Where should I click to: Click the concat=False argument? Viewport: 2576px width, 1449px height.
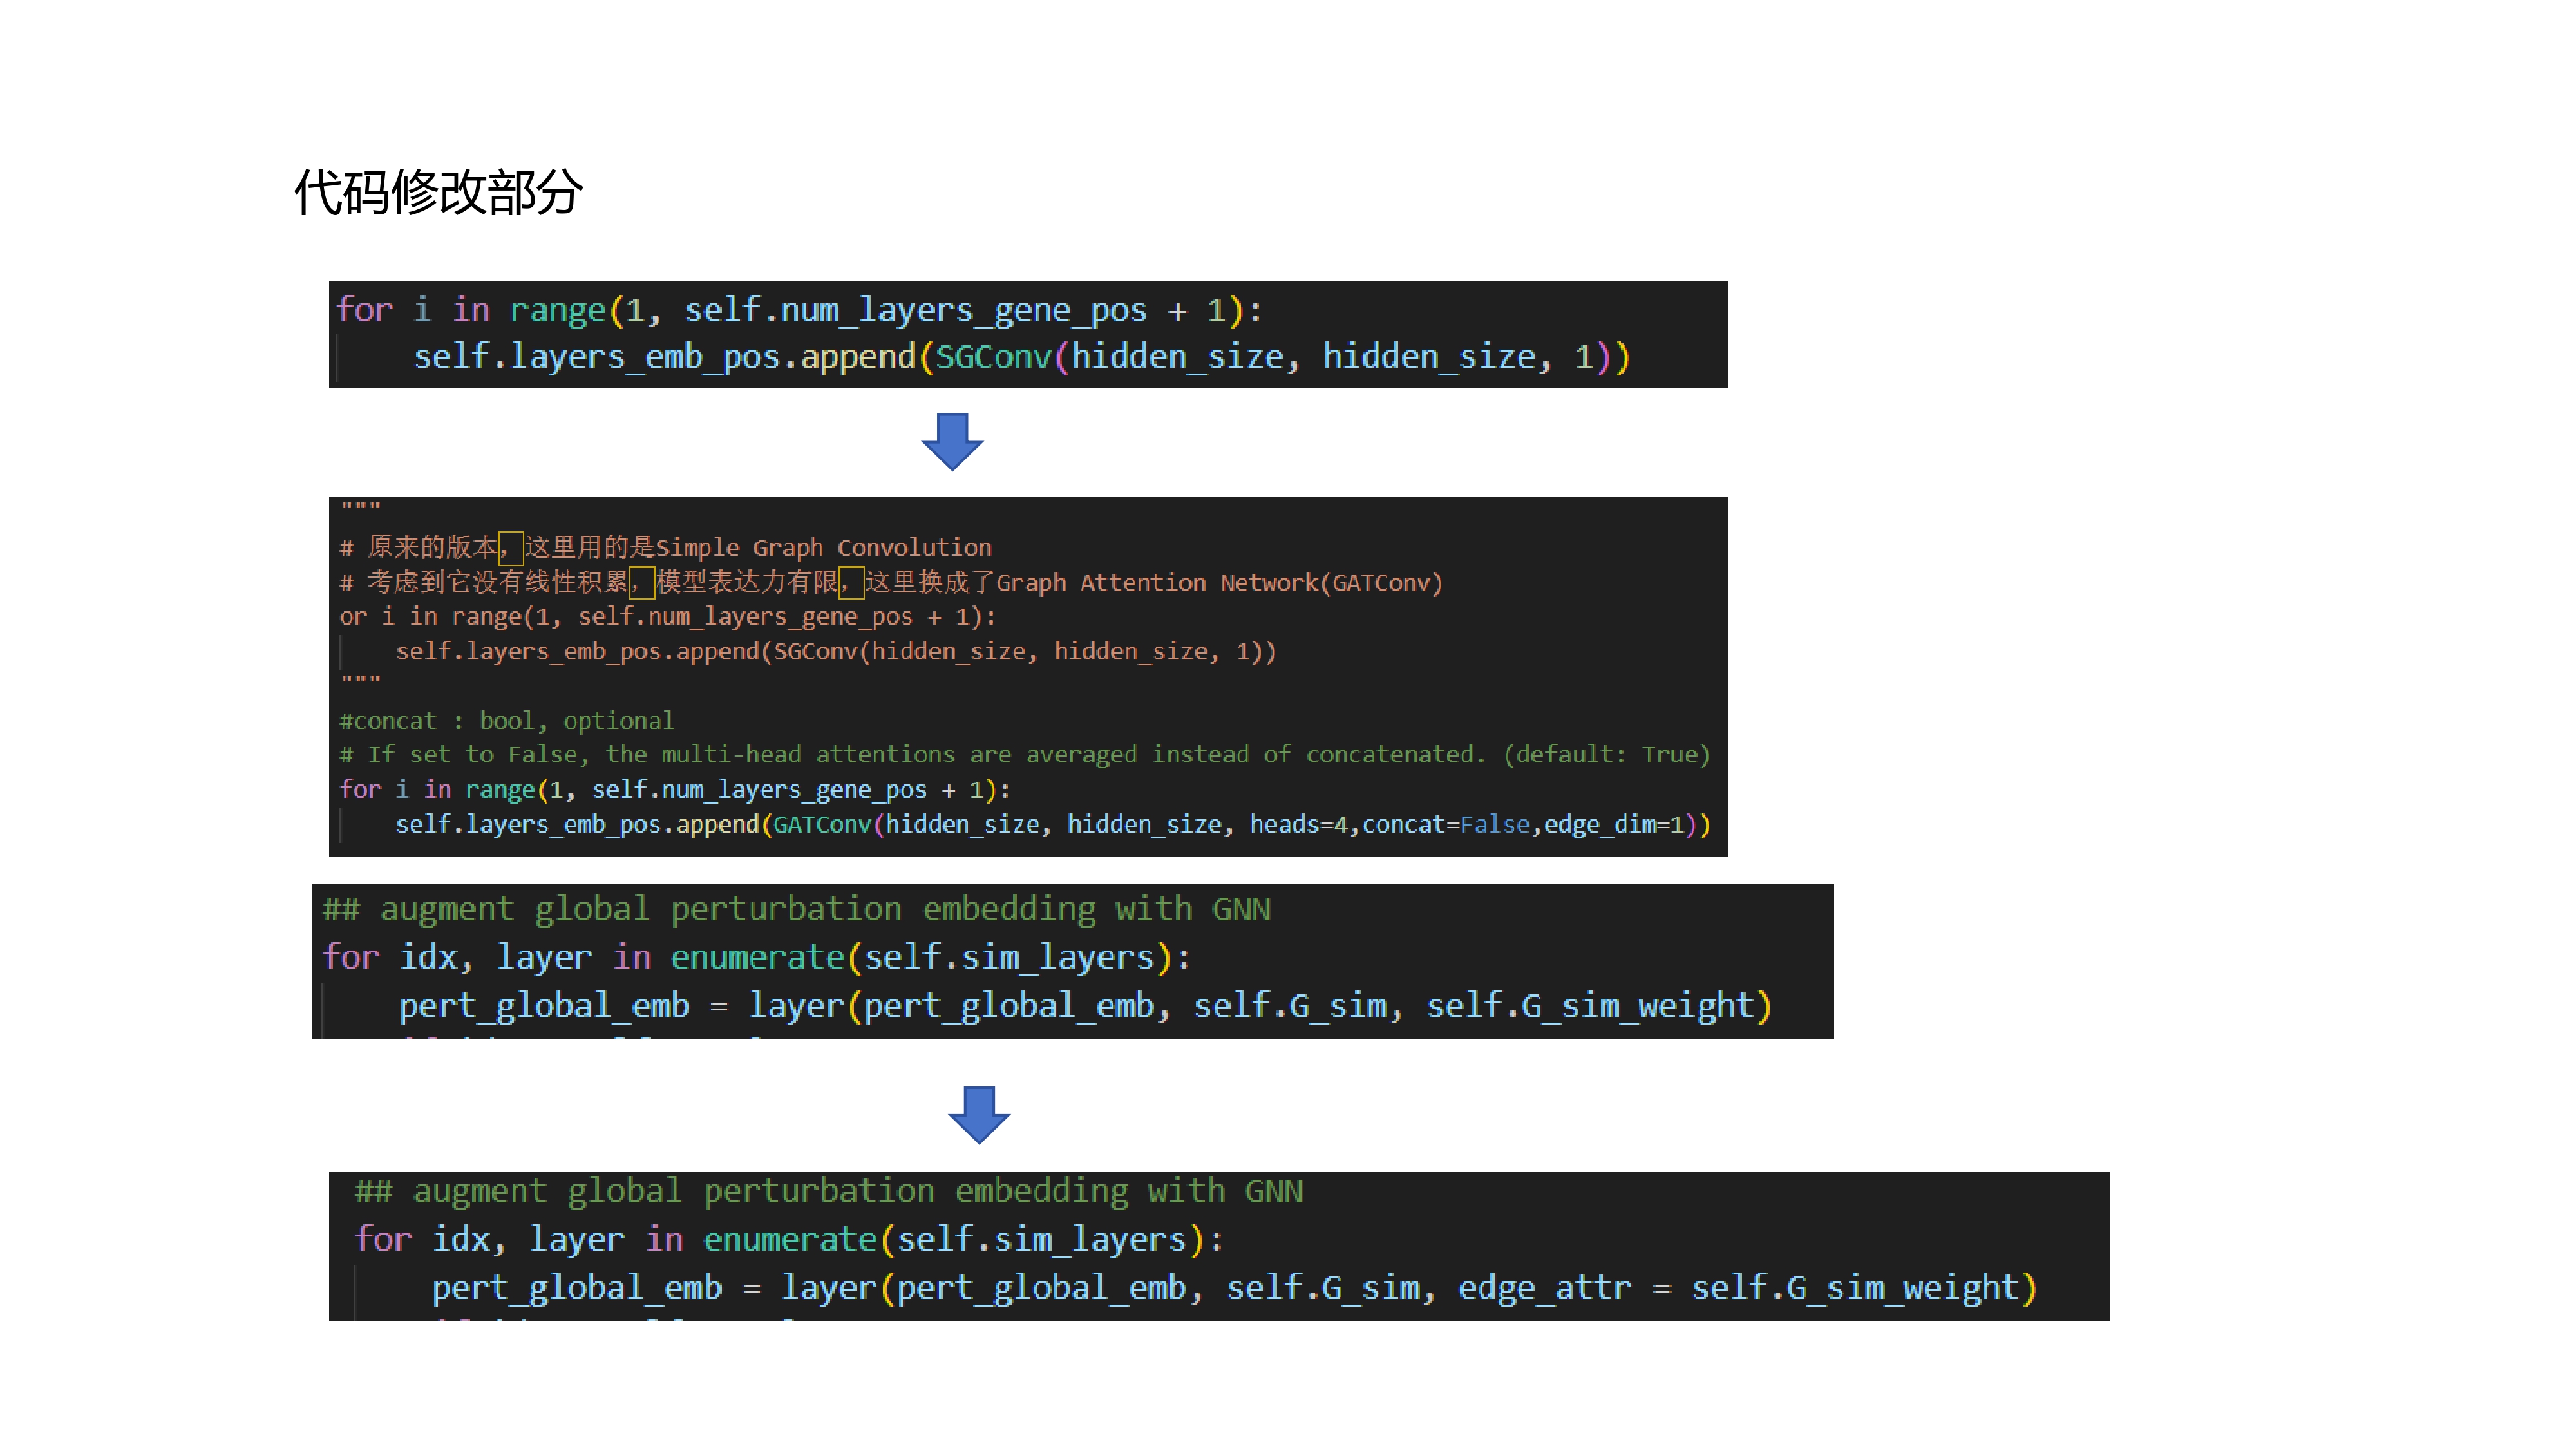click(x=1446, y=825)
